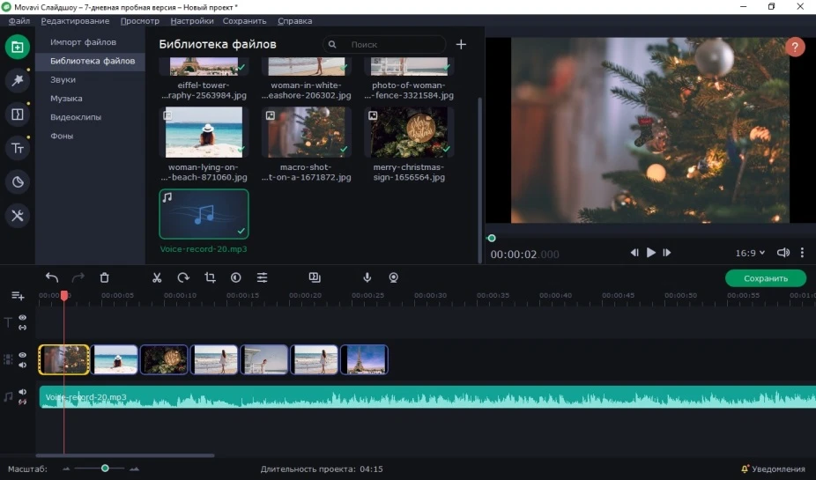
Task: Hide the video track using eye icon
Action: click(x=23, y=355)
